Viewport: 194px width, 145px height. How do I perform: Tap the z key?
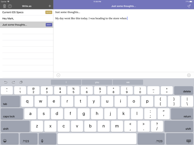tap(37, 126)
